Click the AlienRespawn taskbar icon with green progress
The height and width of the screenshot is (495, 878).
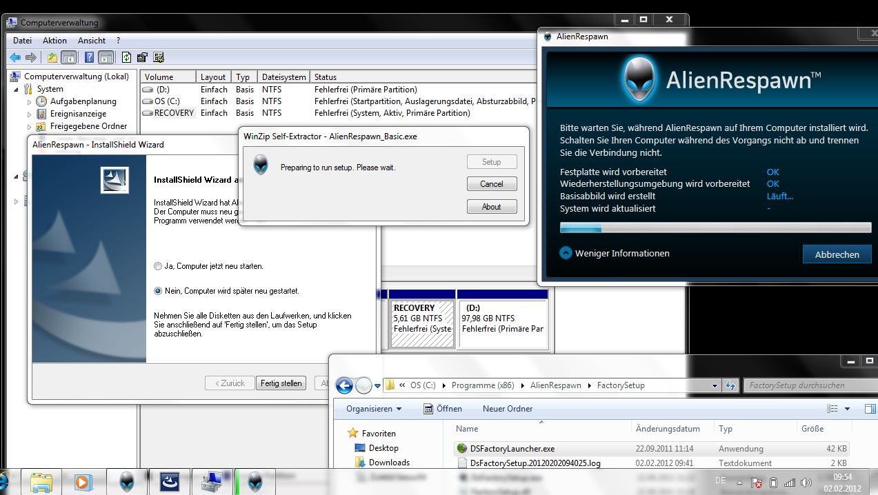(255, 481)
